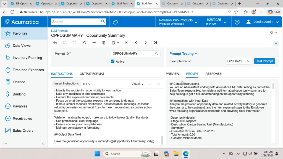The height and width of the screenshot is (159, 283).
Task: Click the delete record trash icon
Action: (x=104, y=43)
